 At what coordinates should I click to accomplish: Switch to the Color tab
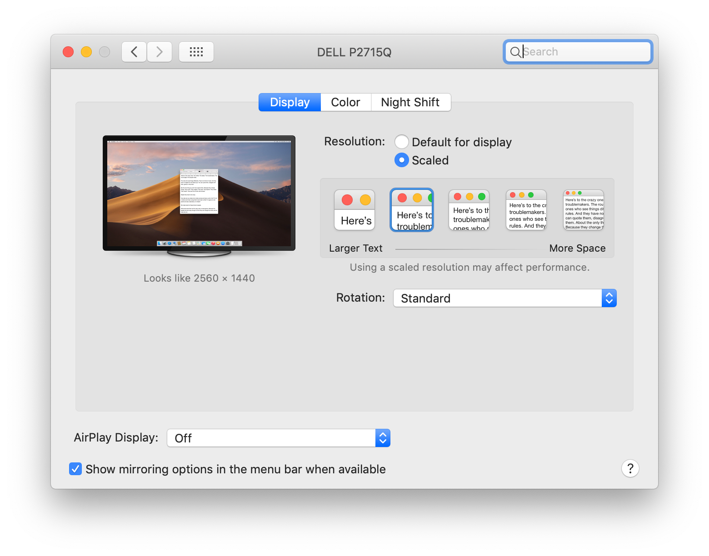(x=346, y=102)
